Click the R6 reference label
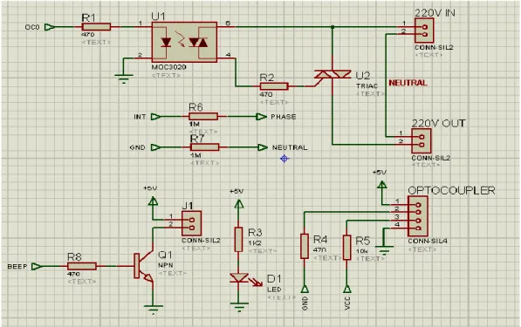The width and height of the screenshot is (521, 327). click(195, 107)
